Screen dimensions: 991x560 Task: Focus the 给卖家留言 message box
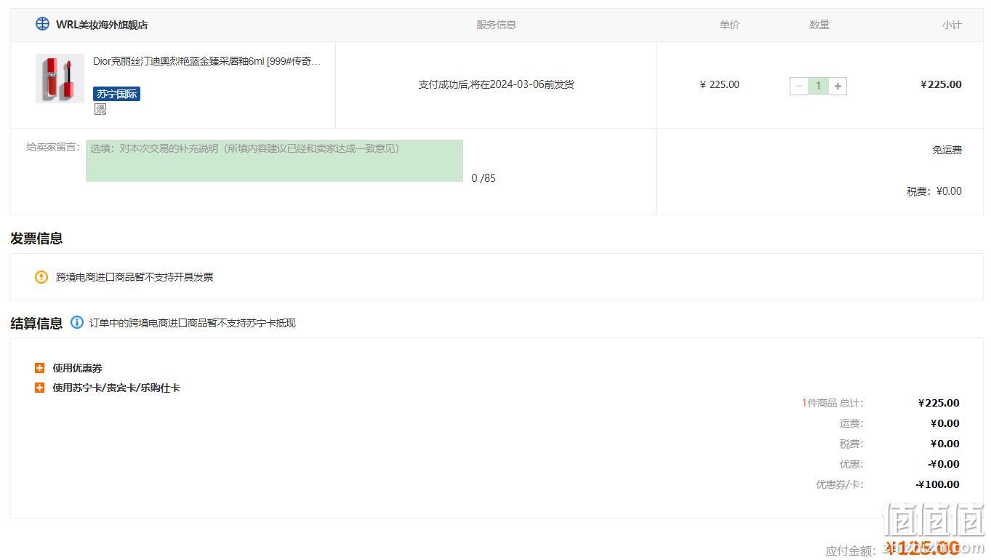click(274, 161)
